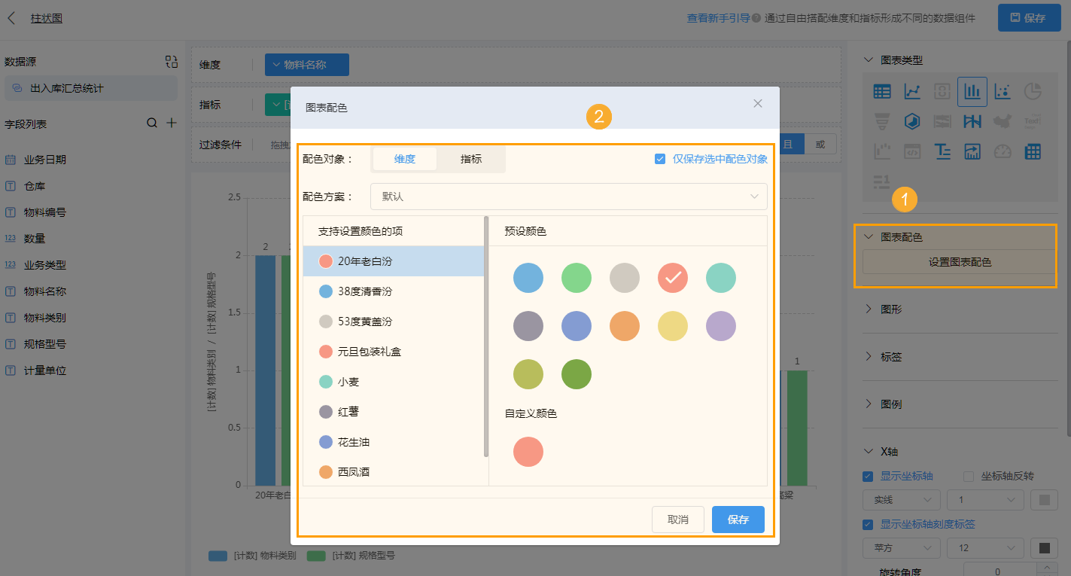Choose the scatter plot chart type
The image size is (1071, 576).
click(1003, 90)
